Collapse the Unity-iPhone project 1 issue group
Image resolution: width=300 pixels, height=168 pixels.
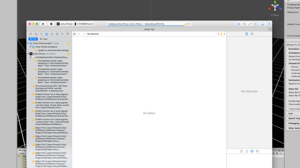coord(28,43)
